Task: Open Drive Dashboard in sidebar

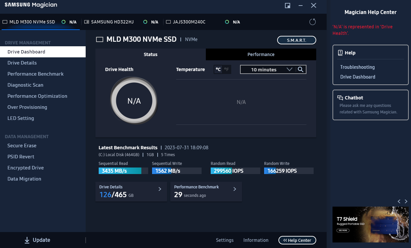Action: (43, 52)
